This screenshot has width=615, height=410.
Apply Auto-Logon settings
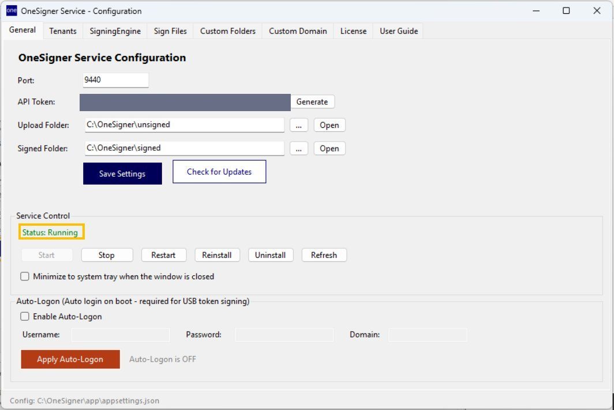(x=70, y=359)
